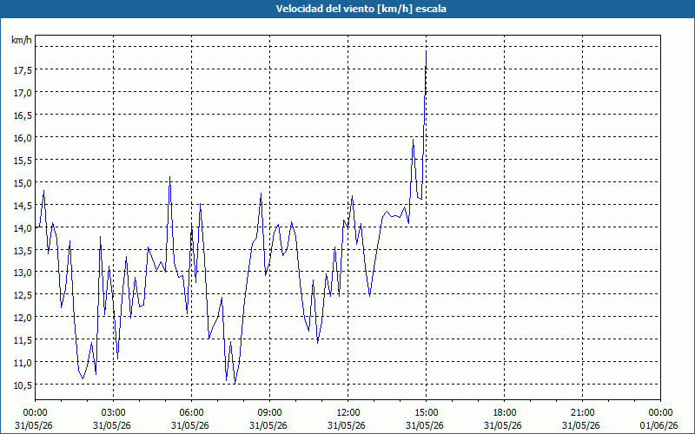Click the 13,0 y-axis label
The image size is (695, 434).
click(x=23, y=272)
